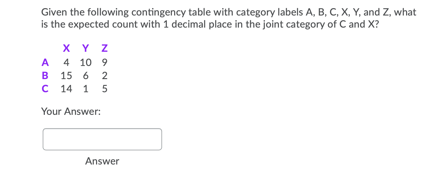
Task: Click the purple row label A
Action: [45, 62]
